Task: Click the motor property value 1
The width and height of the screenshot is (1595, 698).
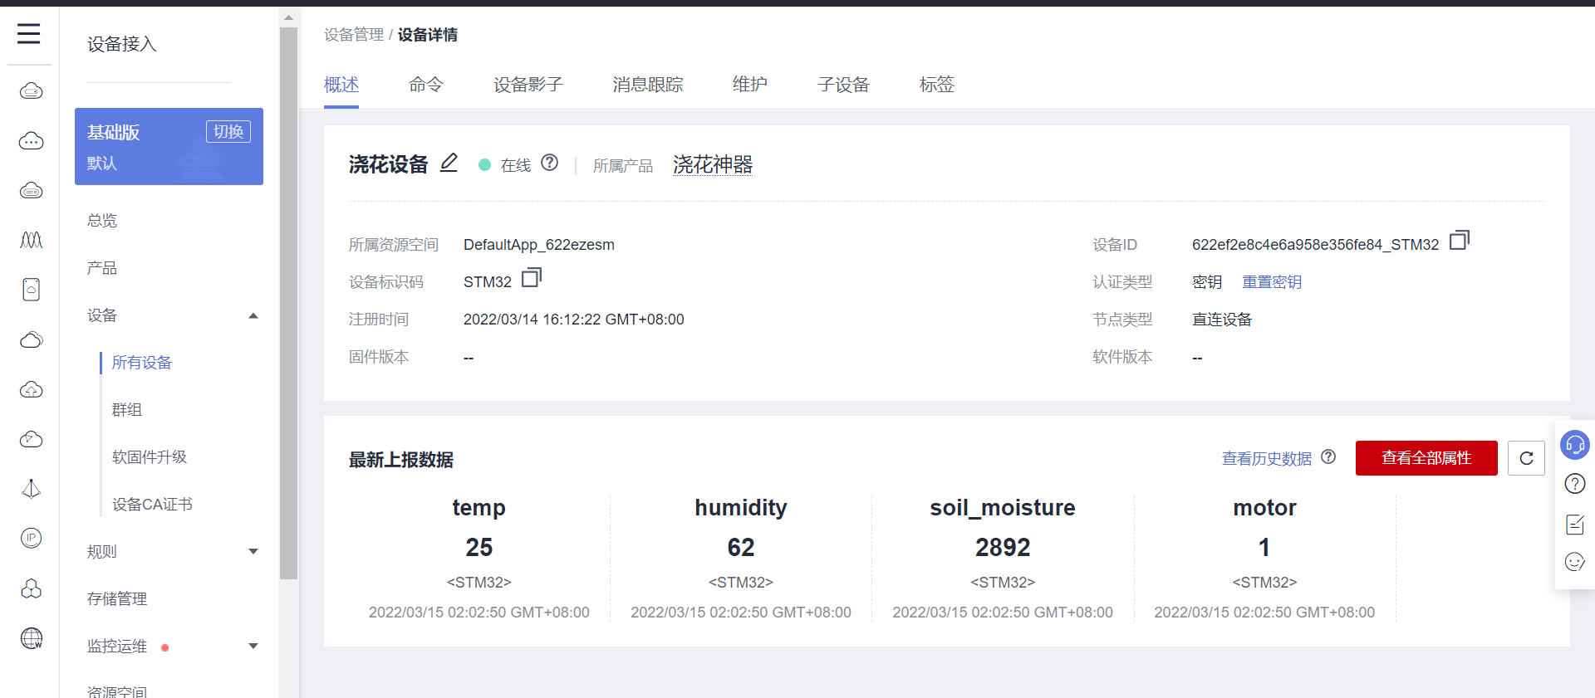Action: (x=1264, y=547)
